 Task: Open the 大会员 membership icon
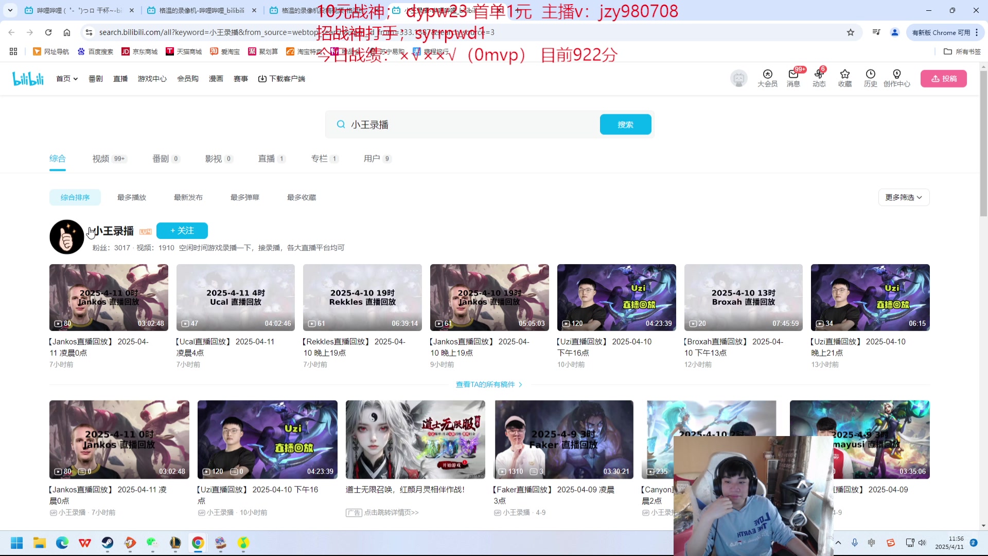coord(767,78)
